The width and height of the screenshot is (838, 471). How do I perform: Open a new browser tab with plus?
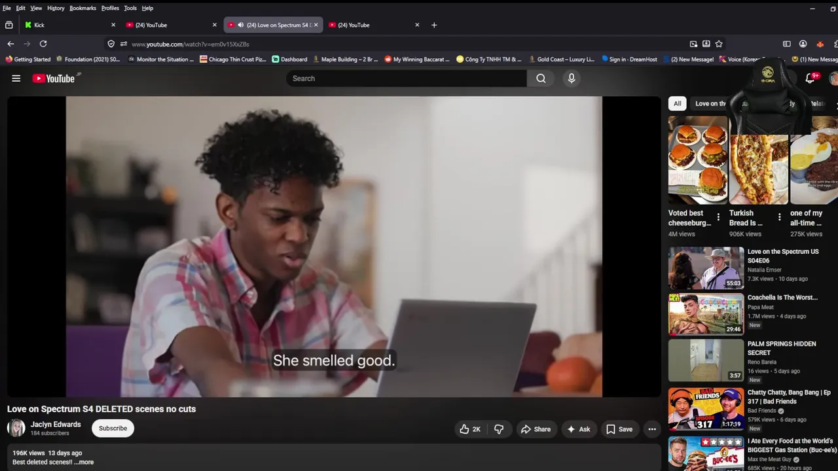[434, 25]
